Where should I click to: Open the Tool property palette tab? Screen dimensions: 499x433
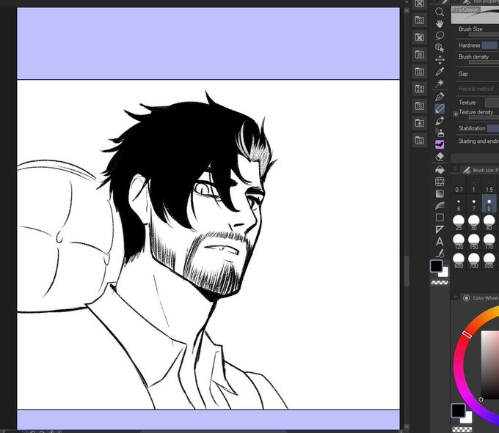[481, 2]
